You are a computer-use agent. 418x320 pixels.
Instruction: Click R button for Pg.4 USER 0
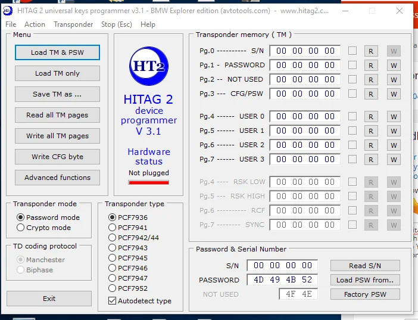[371, 117]
